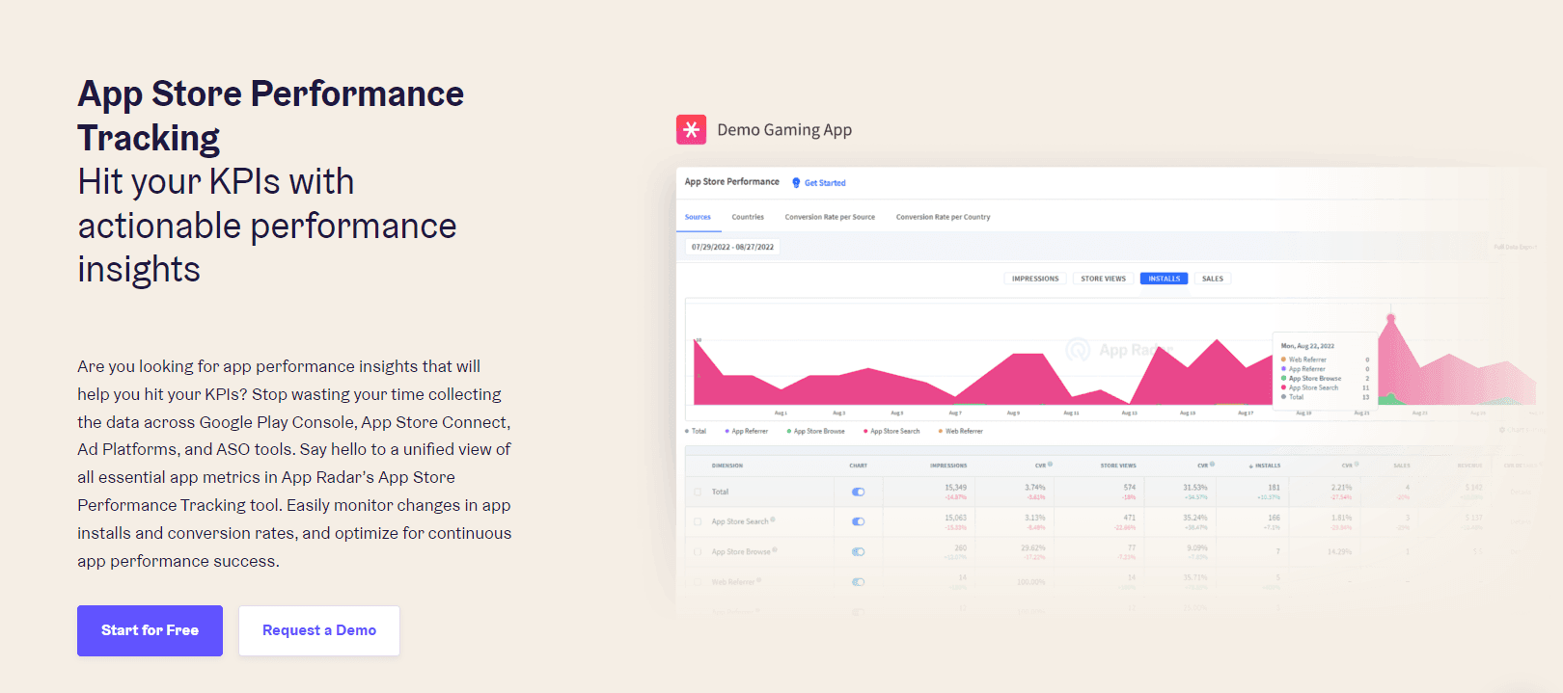Click the Get Started lightbulb icon
The image size is (1563, 693).
click(796, 183)
